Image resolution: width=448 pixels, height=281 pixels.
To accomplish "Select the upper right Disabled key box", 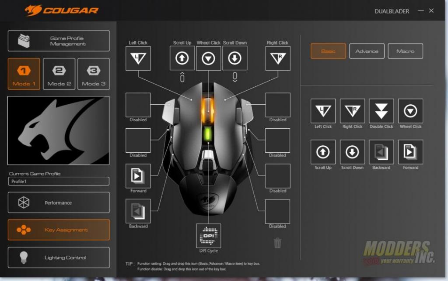I will tap(278, 105).
